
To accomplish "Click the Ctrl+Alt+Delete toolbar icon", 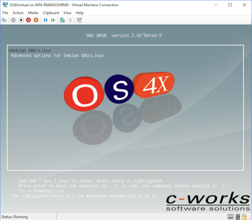I will click(x=4, y=20).
